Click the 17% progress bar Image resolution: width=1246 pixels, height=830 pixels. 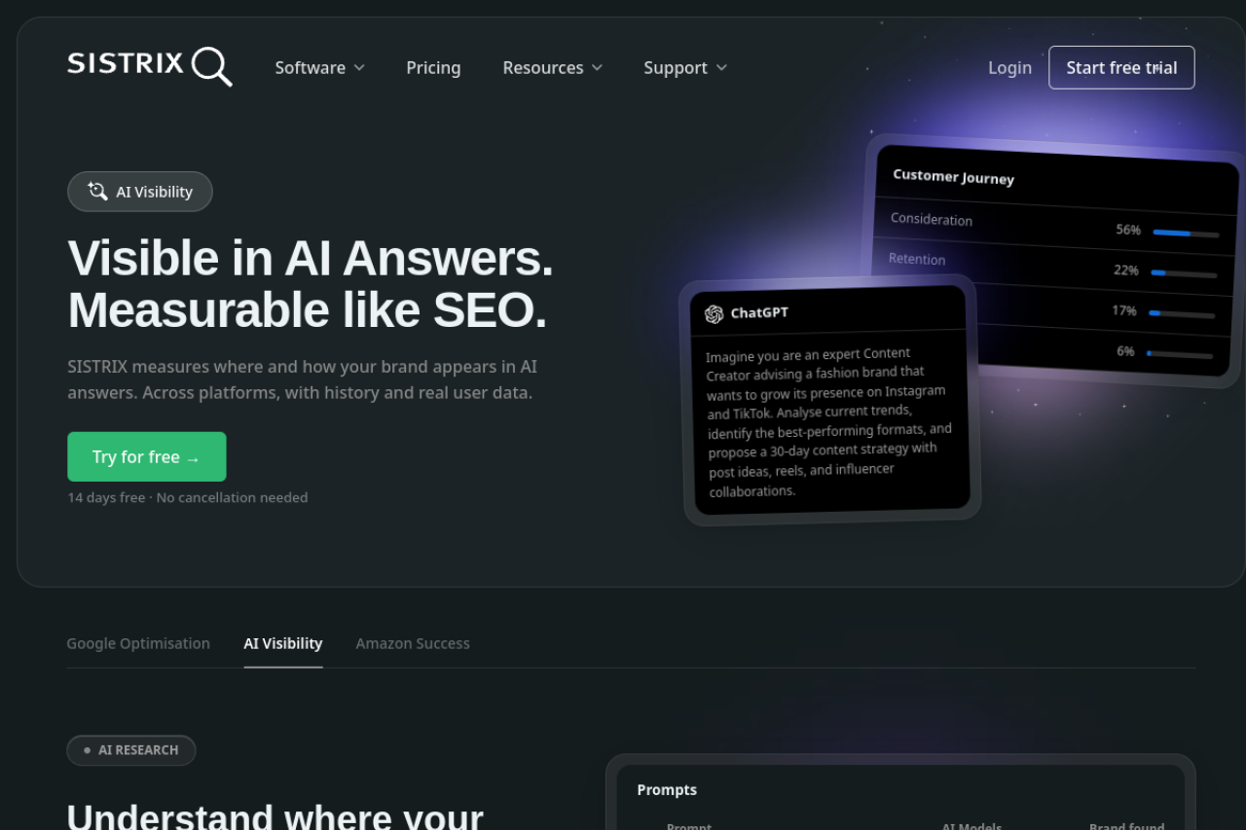(x=1182, y=314)
